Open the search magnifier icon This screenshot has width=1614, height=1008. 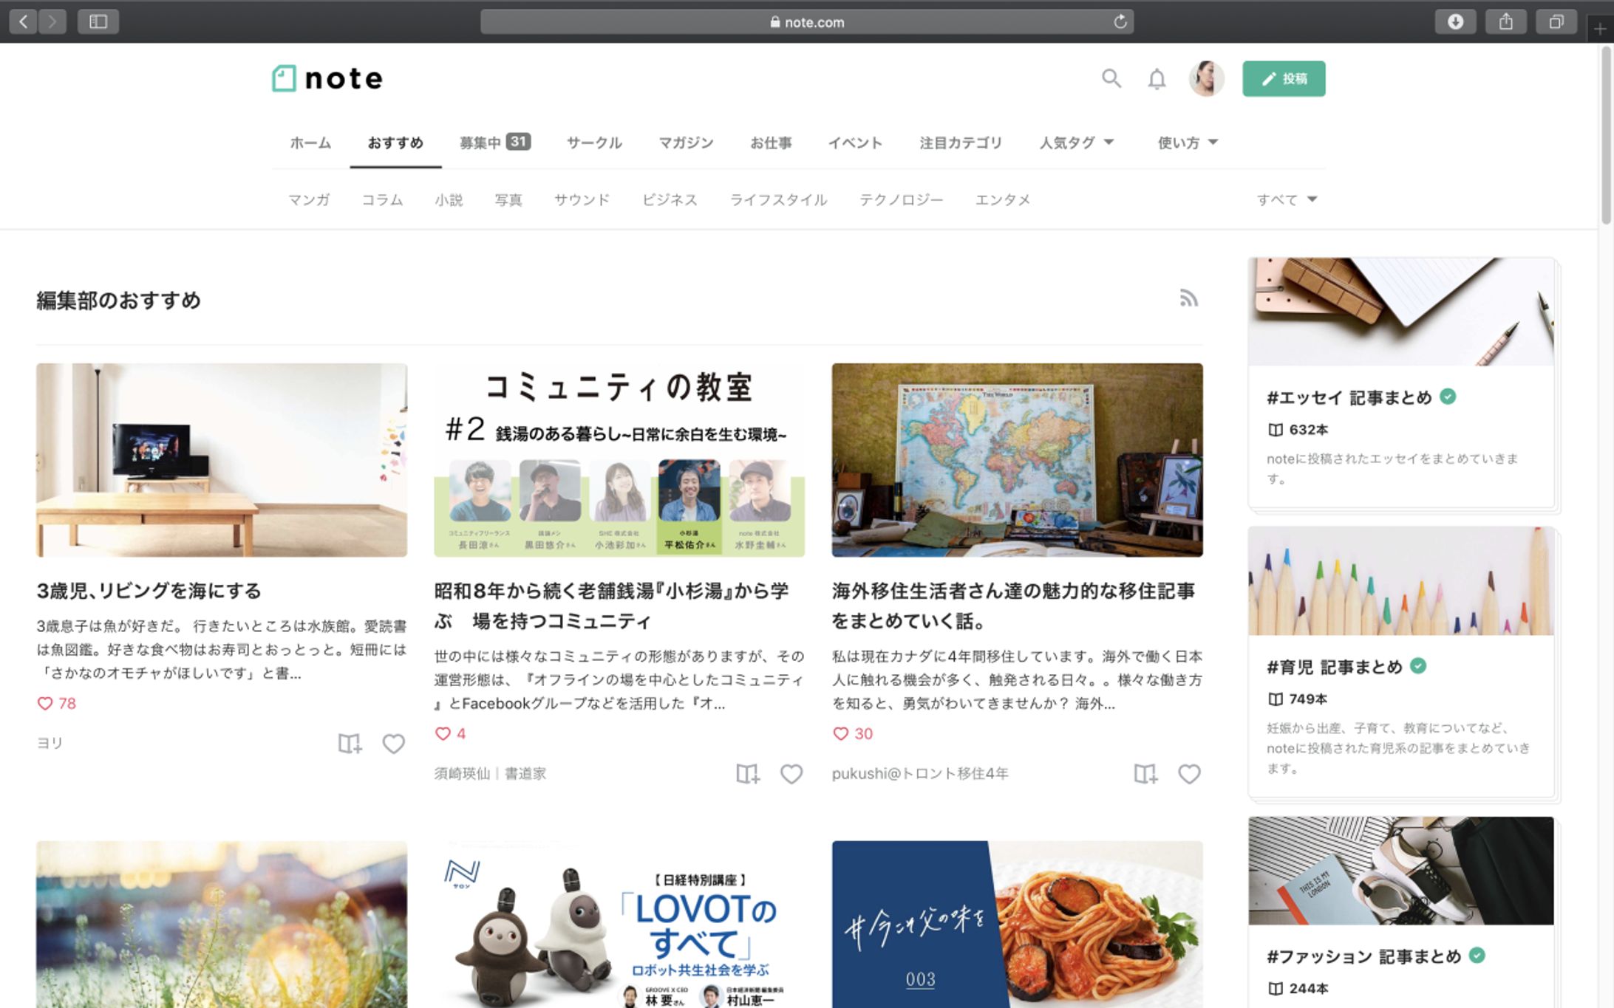[x=1111, y=78]
